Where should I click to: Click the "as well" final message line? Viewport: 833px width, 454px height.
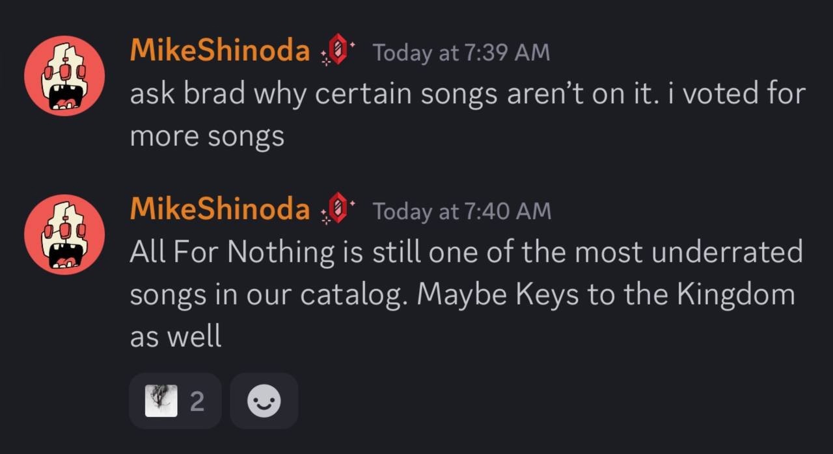tap(176, 336)
